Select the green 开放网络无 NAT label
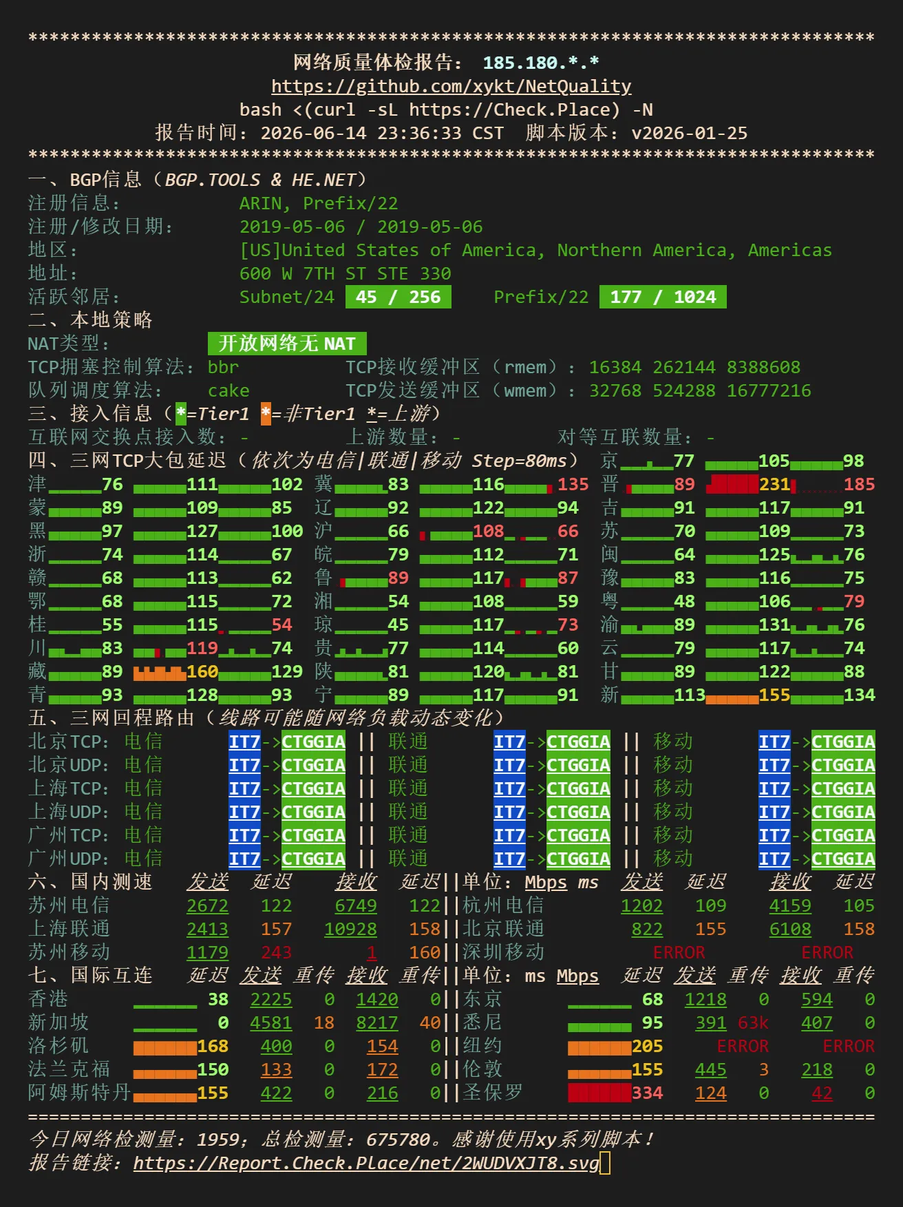Screen dimensions: 903x1207 click(x=287, y=344)
